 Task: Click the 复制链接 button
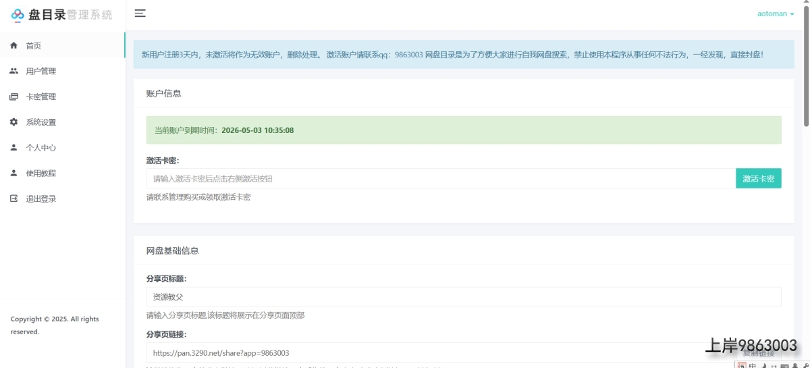(758, 353)
